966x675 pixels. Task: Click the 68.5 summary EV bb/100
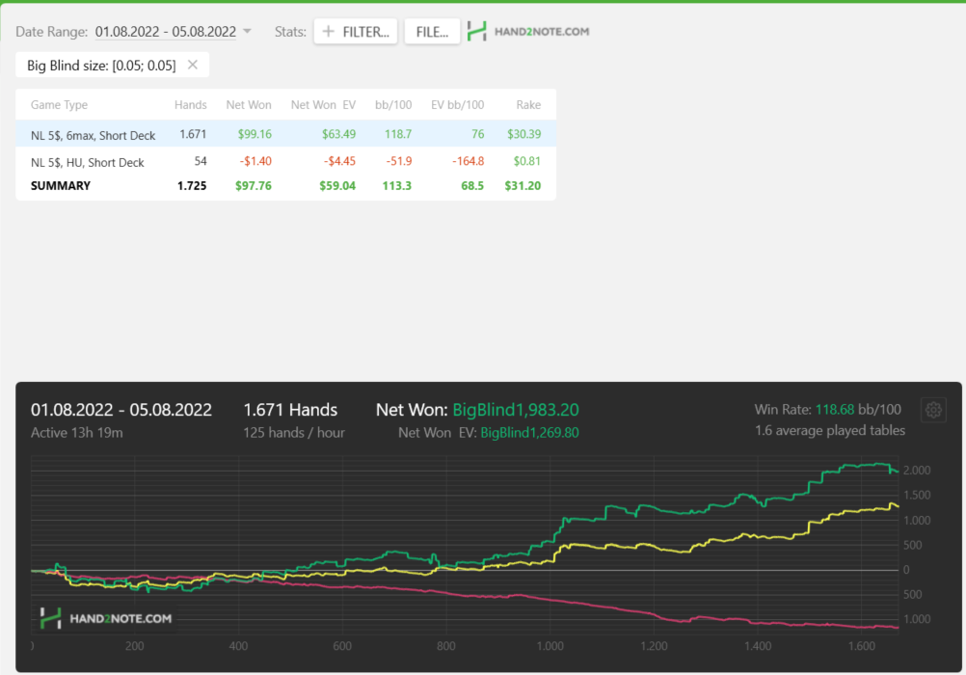click(x=472, y=185)
